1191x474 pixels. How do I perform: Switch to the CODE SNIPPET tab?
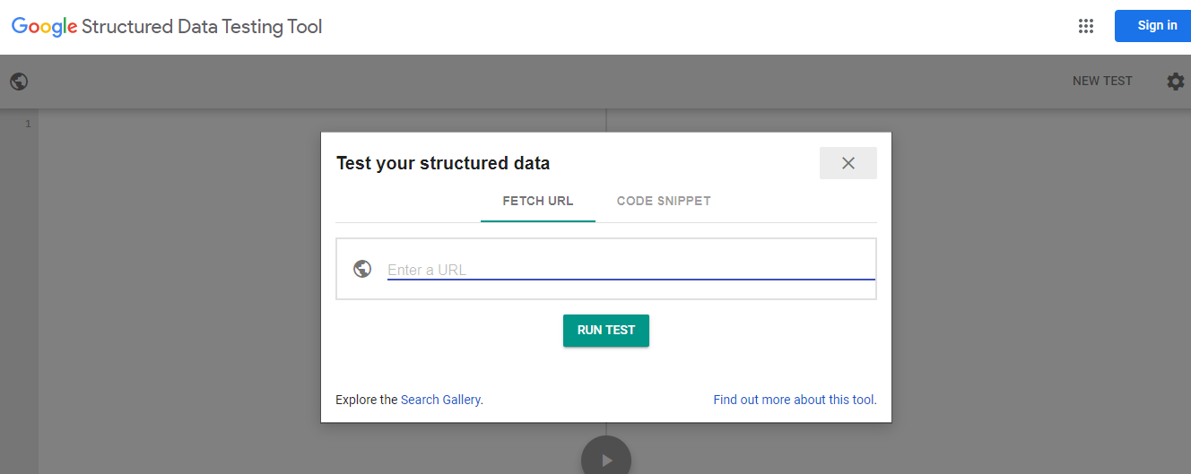pyautogui.click(x=664, y=201)
